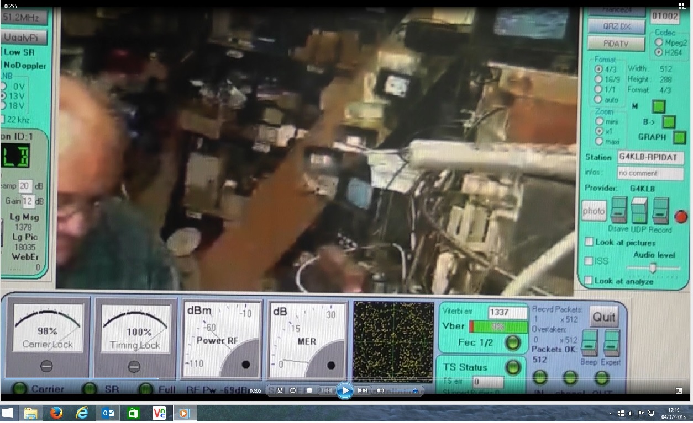Click the Station name input field

(x=650, y=157)
